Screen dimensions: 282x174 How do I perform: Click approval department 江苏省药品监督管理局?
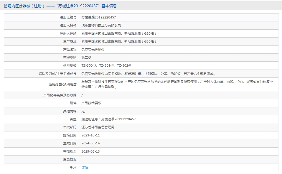(x=98, y=127)
